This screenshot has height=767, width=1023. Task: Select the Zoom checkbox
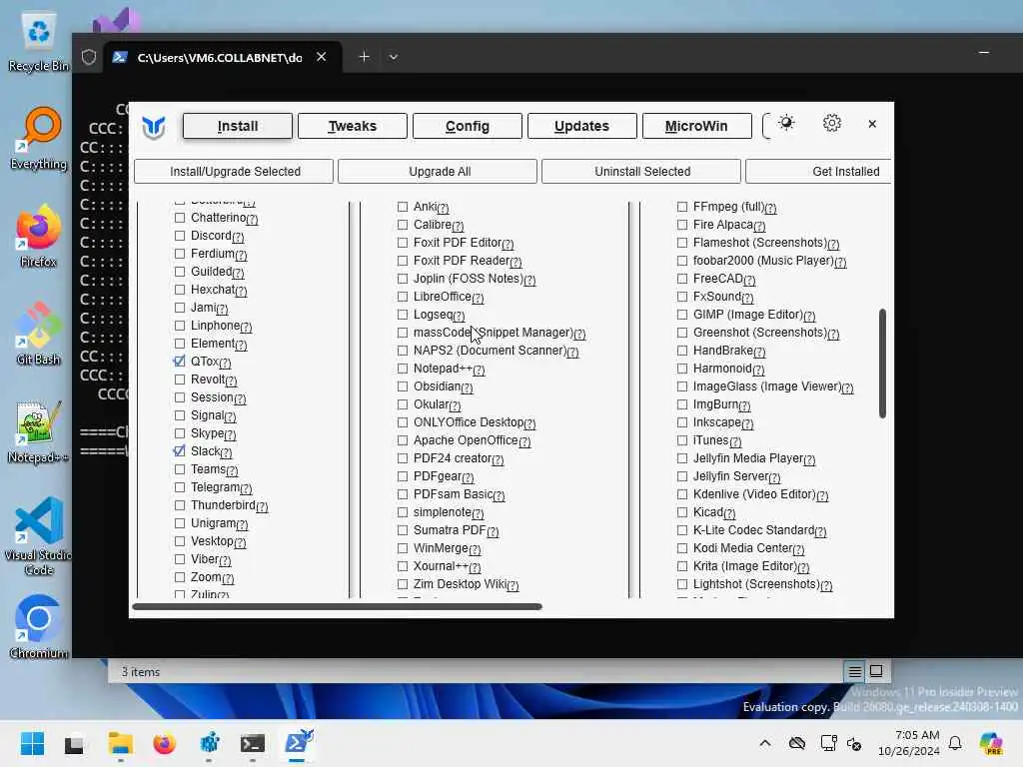tap(180, 577)
